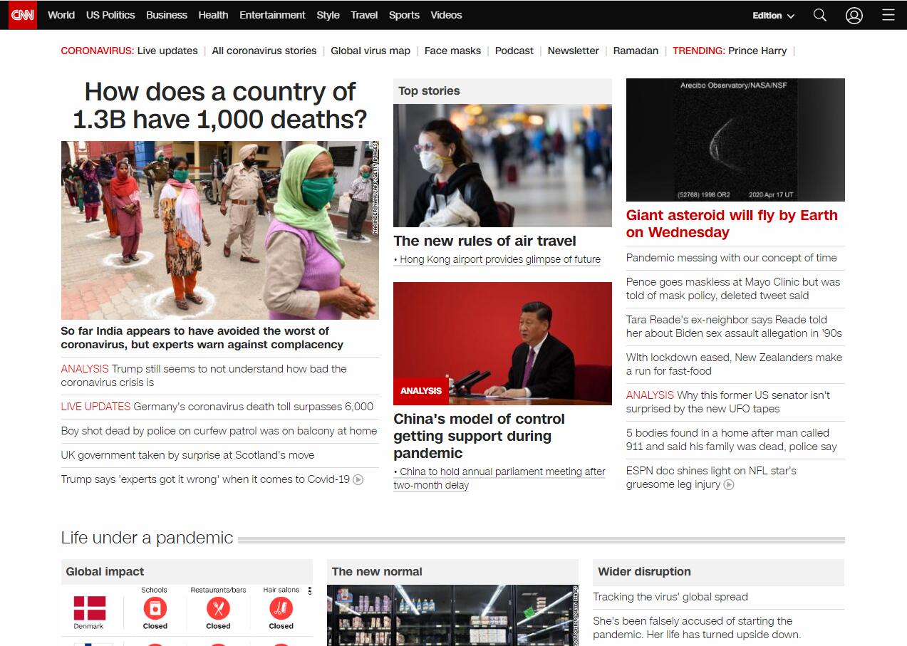Click Denmark Restaurants/bars closed icon

[x=218, y=608]
